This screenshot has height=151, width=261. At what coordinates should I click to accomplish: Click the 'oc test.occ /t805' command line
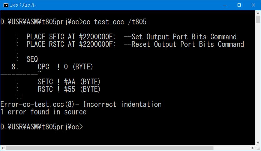(x=115, y=22)
